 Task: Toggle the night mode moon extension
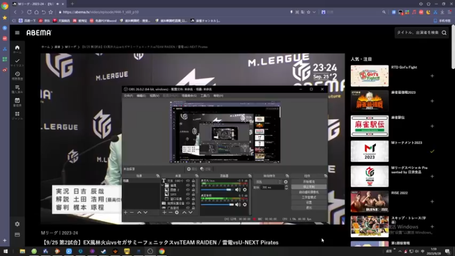coord(428,12)
